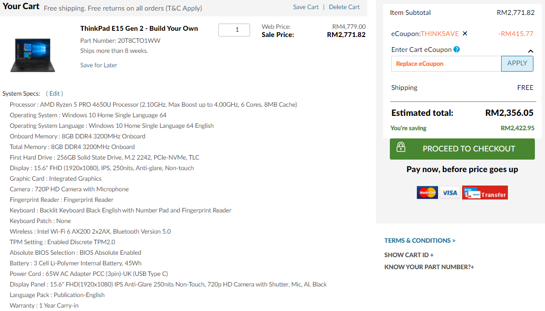Click PROCEED TO CHECKOUT
The height and width of the screenshot is (311, 545).
click(468, 149)
